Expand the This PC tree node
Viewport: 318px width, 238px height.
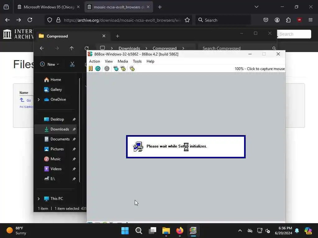[39, 199]
